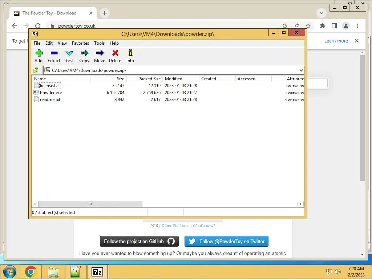This screenshot has height=279, width=372.
Task: Click the What's new? link
Action: (204, 226)
